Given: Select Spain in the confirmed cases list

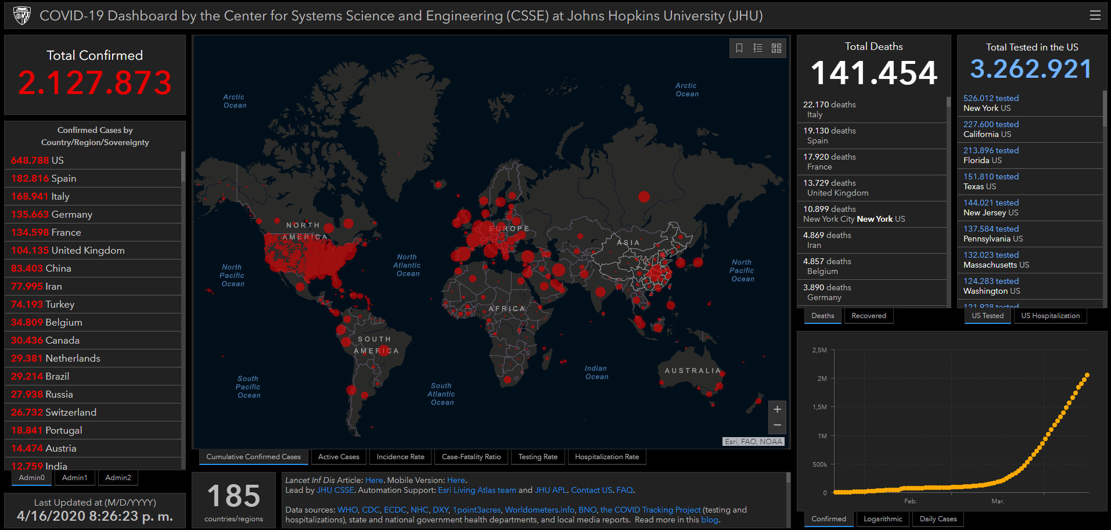Looking at the screenshot, I should pos(64,178).
